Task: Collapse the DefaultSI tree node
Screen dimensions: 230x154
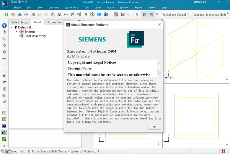Action: (12, 27)
